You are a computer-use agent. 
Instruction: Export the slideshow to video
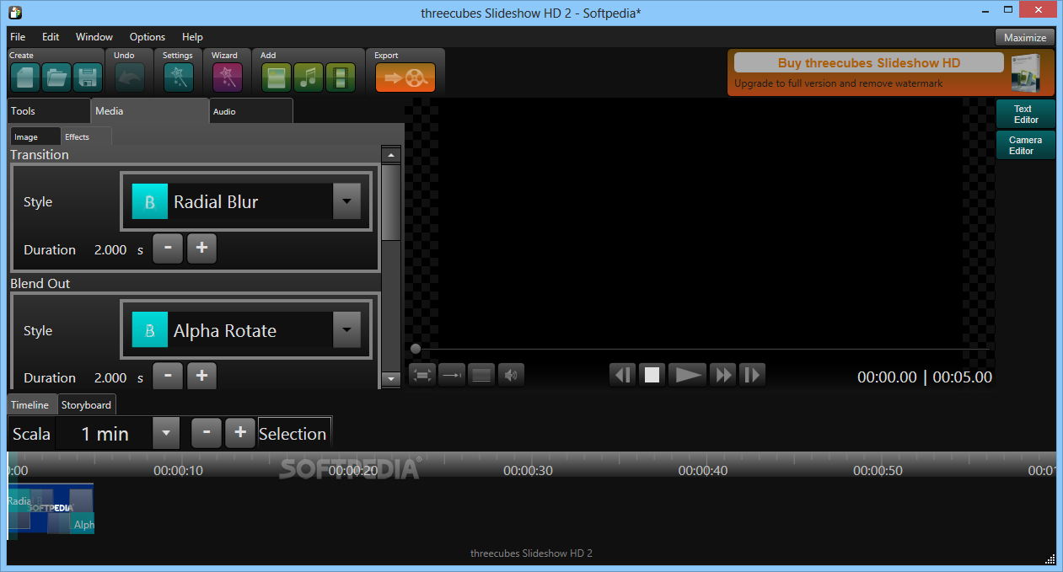tap(405, 78)
